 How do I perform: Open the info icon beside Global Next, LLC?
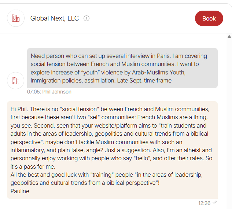tap(86, 18)
